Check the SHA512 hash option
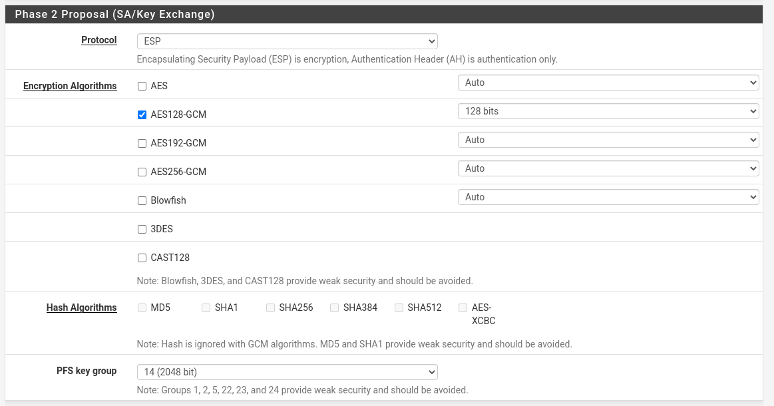 click(x=399, y=307)
